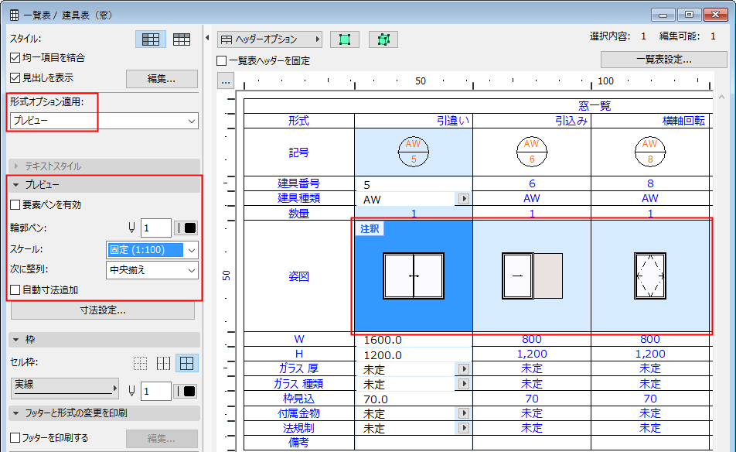Click the schedule window title icon
The width and height of the screenshot is (736, 452).
click(x=15, y=15)
